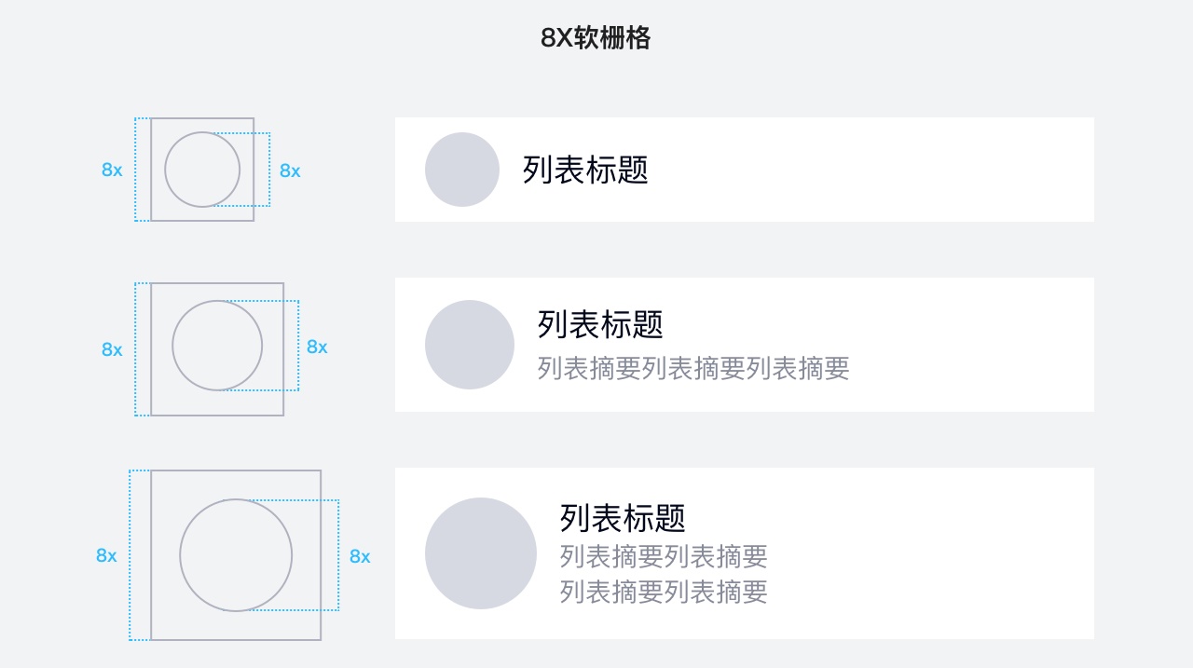Click the outlined circle in the top diagram
This screenshot has height=668, width=1193.
(x=202, y=170)
